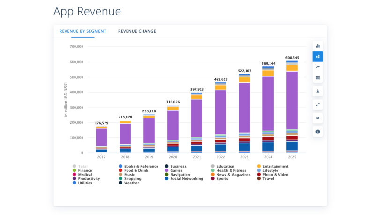This screenshot has height=221, width=375.
Task: Select the Revenue by Segment tab
Action: (82, 31)
